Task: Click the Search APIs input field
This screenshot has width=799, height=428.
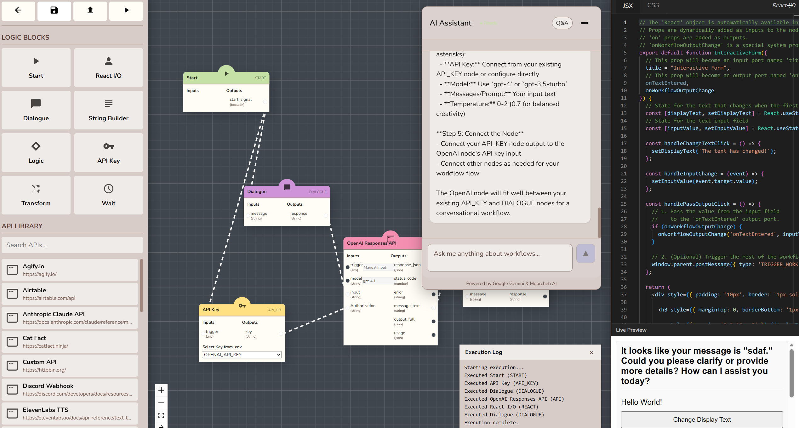Action: (72, 245)
